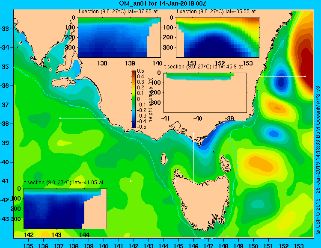This screenshot has height=248, width=321.
Task: Click the white section line east of the coast near -35.55
Action: [x=282, y=76]
